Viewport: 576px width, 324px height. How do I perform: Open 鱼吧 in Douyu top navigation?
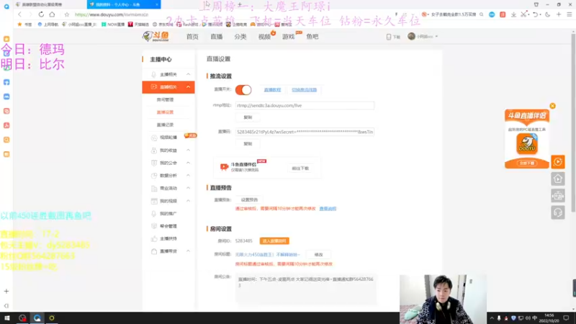[312, 37]
